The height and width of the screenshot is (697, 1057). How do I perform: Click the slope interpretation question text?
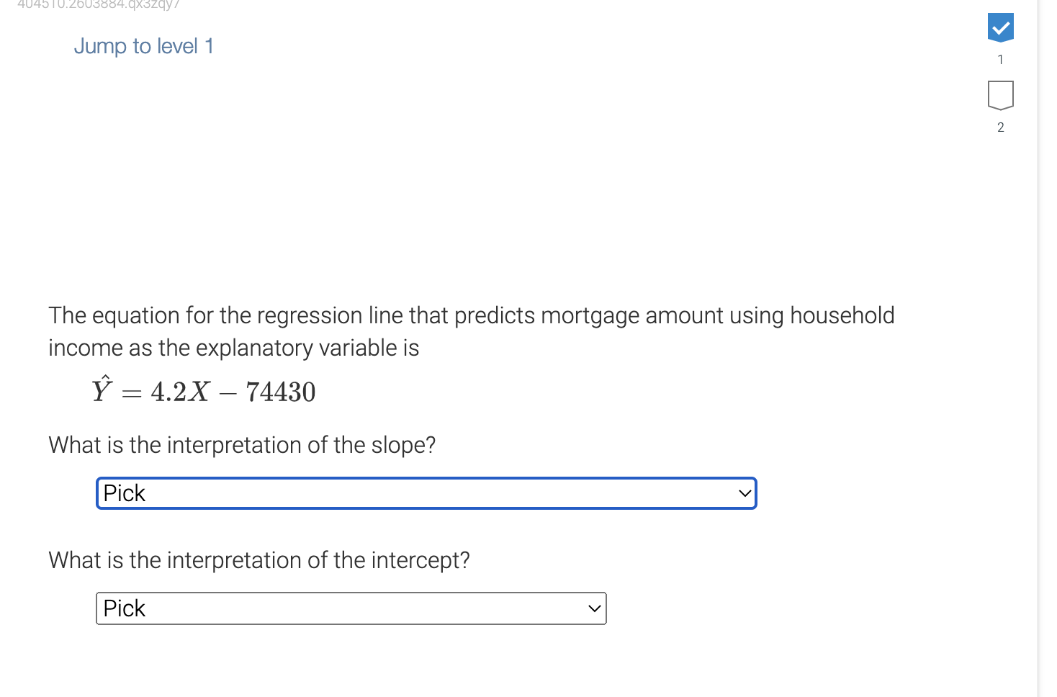pyautogui.click(x=242, y=445)
